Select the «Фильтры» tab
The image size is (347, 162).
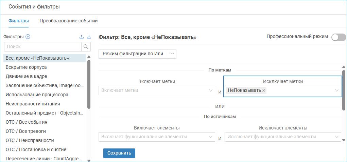[x=18, y=21]
